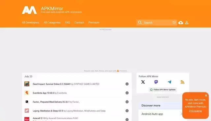Show info for Dead Impact: Survival Online
This screenshot has height=121, width=211.
click(127, 84)
